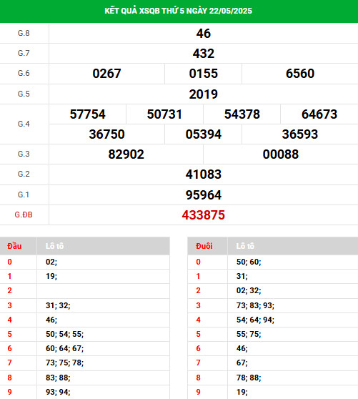Viewport: 358px width, 399px height.
Task: Click the red special prize 433875
Action: click(x=204, y=215)
